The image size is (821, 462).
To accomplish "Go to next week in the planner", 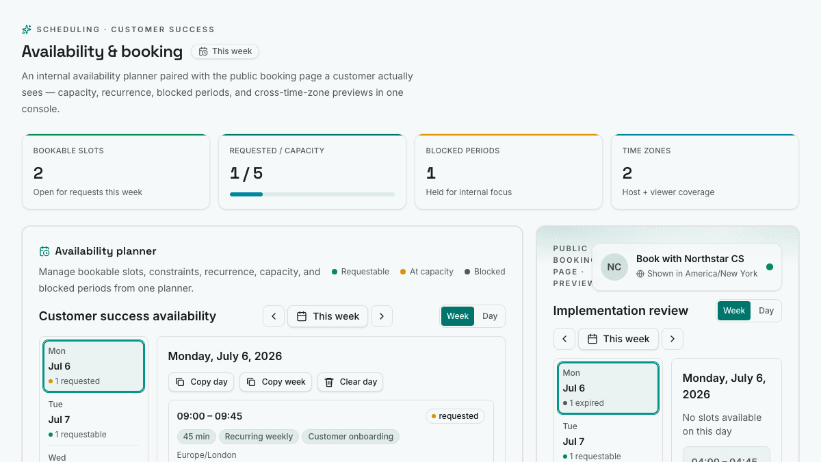I will tap(382, 316).
